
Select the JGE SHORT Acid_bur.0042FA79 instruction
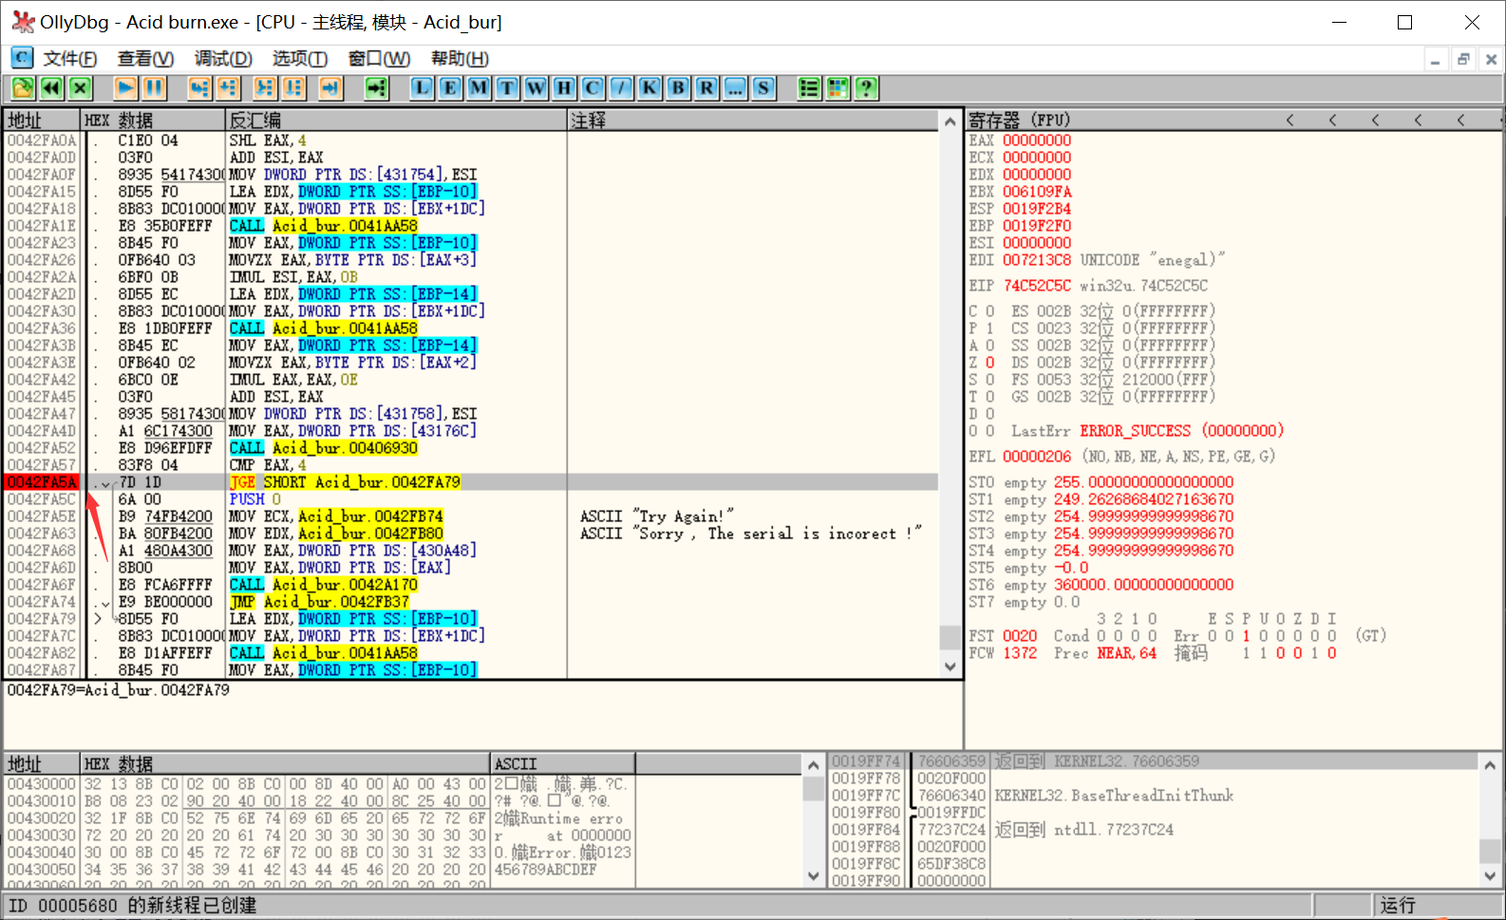(x=345, y=482)
